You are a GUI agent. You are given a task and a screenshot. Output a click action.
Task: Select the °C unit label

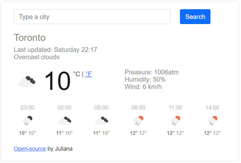pos(77,74)
